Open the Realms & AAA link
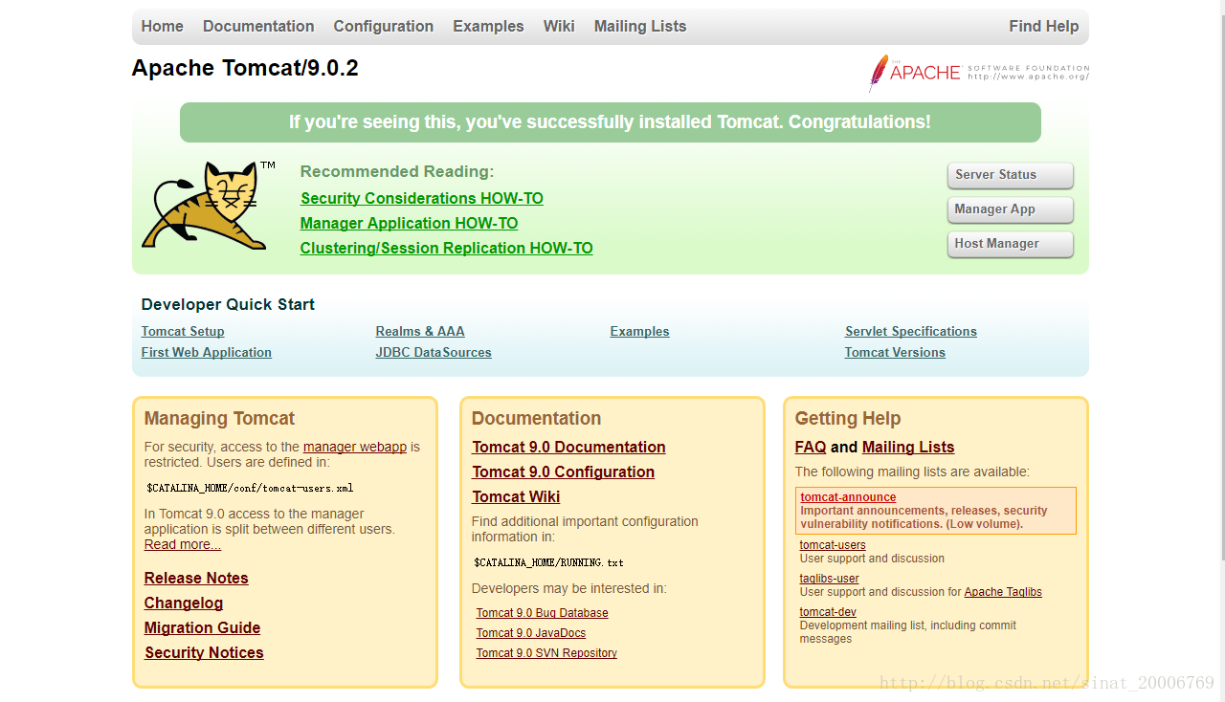This screenshot has width=1225, height=702. [420, 332]
